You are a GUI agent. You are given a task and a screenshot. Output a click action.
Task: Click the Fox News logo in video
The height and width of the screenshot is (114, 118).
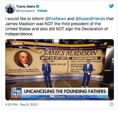[16, 93]
